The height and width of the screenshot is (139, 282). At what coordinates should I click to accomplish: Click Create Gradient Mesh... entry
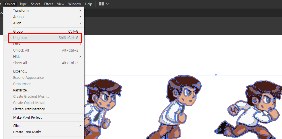44,96
